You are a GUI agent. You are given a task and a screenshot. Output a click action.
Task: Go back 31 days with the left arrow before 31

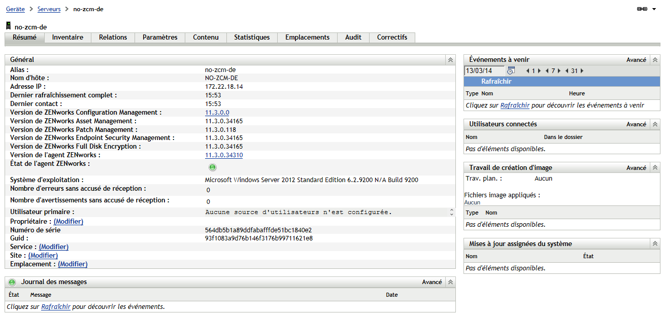(567, 71)
